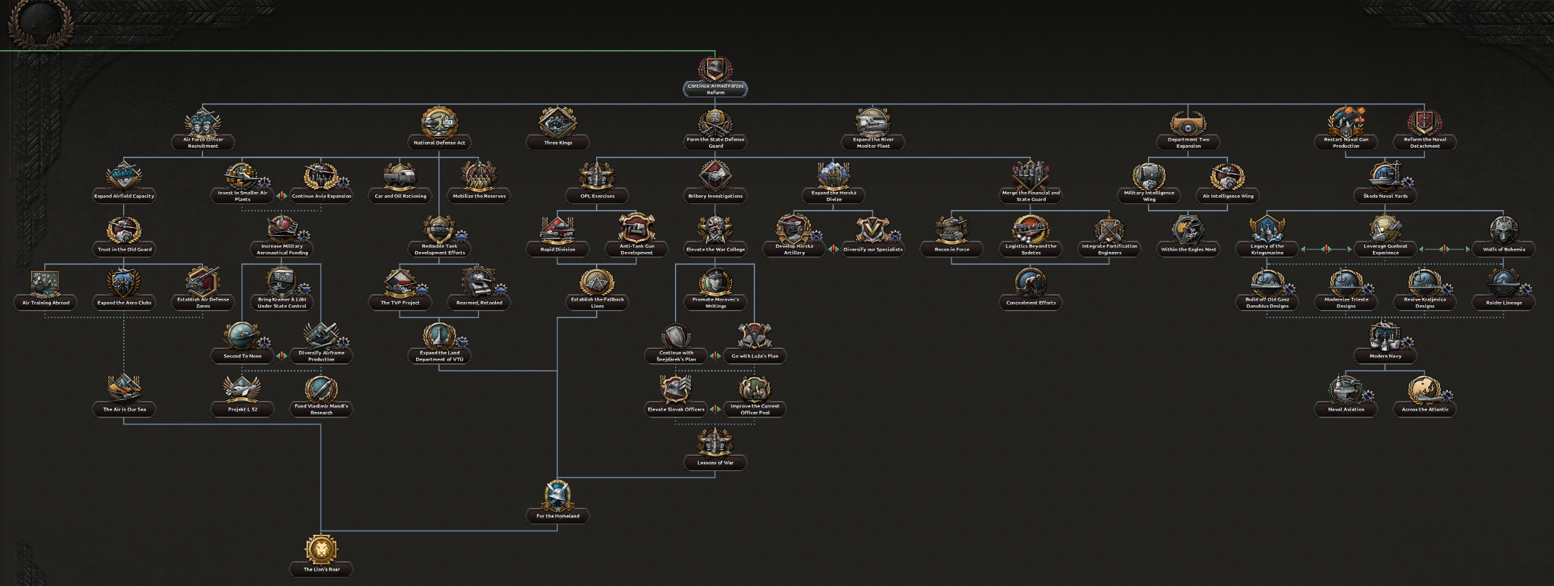Click the Lessons of War focus icon
The image size is (1554, 586).
coord(715,443)
